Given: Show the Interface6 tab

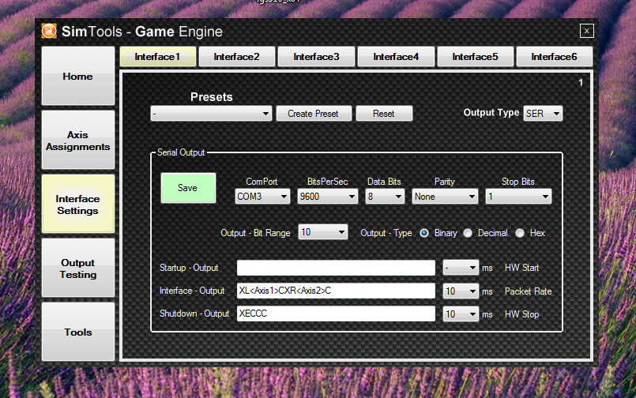Looking at the screenshot, I should (x=554, y=57).
